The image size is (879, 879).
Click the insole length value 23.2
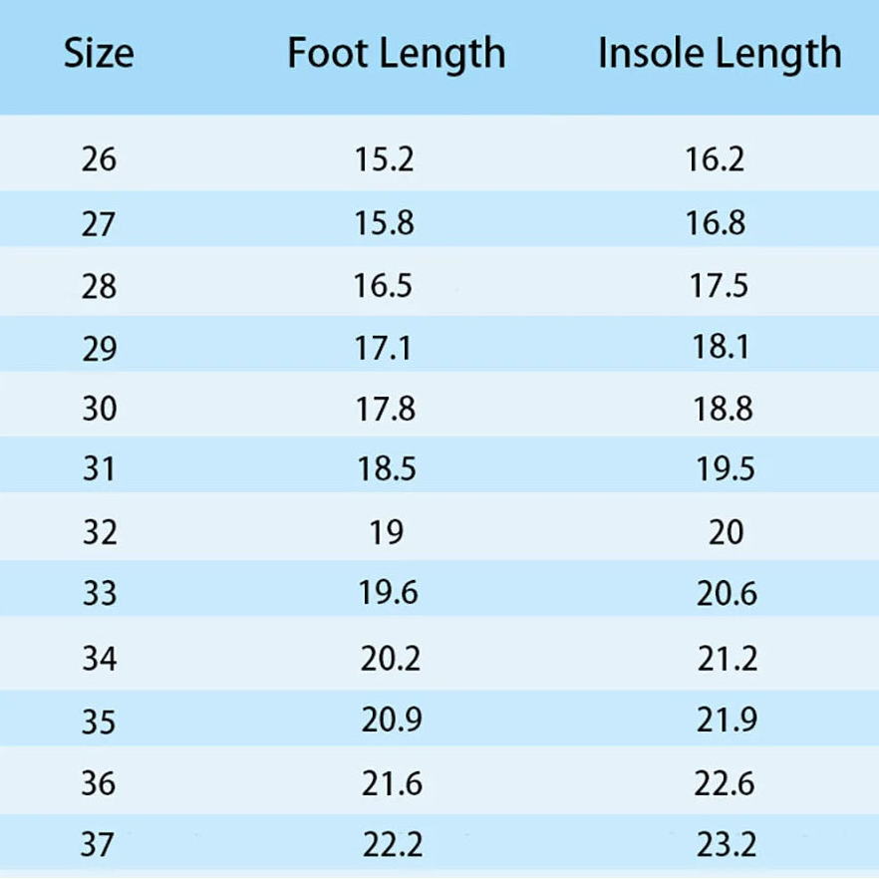coord(727,846)
